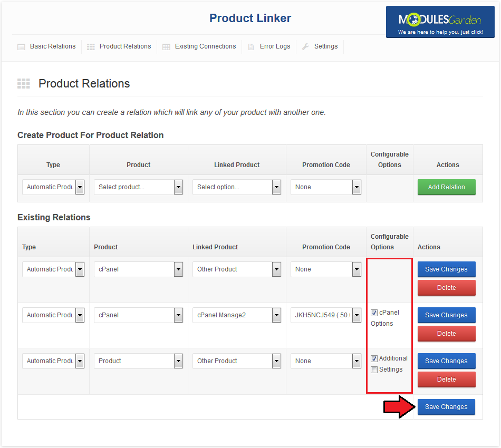Expand the JKH5NCJ549 promotion code dropdown
This screenshot has height=448, width=501.
point(325,315)
